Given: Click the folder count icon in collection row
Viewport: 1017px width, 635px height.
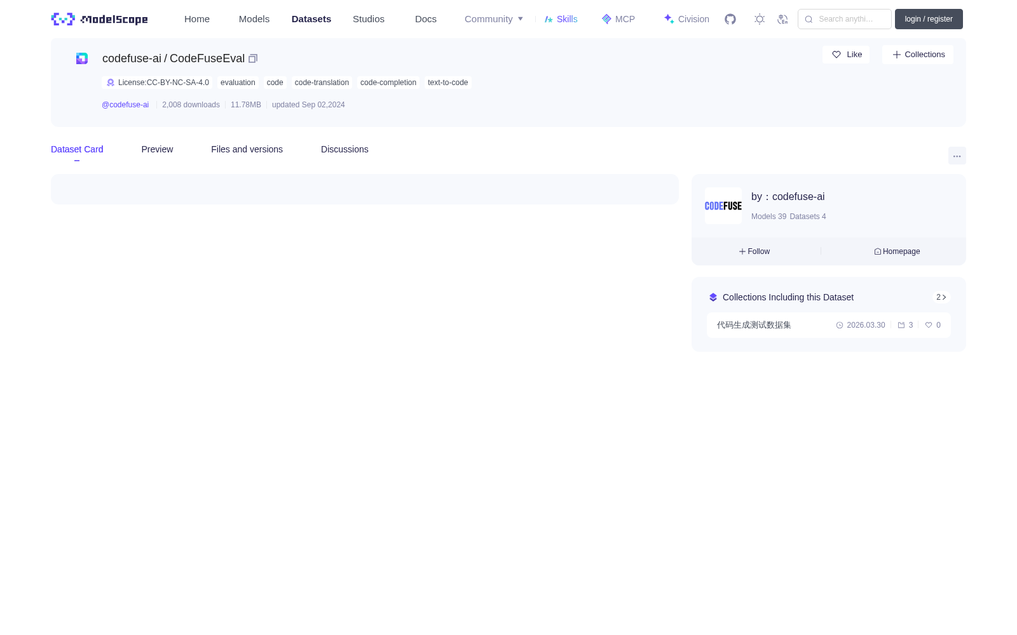Looking at the screenshot, I should [x=901, y=325].
